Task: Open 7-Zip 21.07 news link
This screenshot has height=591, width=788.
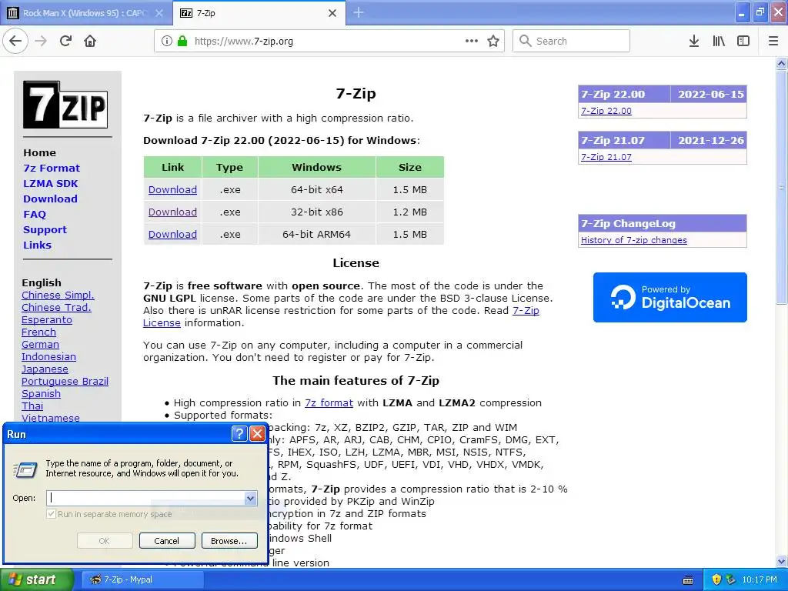Action: pos(606,157)
